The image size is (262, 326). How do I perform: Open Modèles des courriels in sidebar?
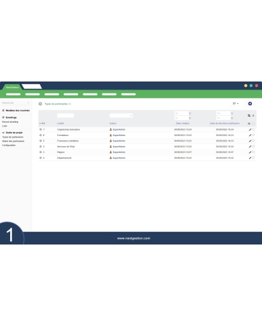17,110
